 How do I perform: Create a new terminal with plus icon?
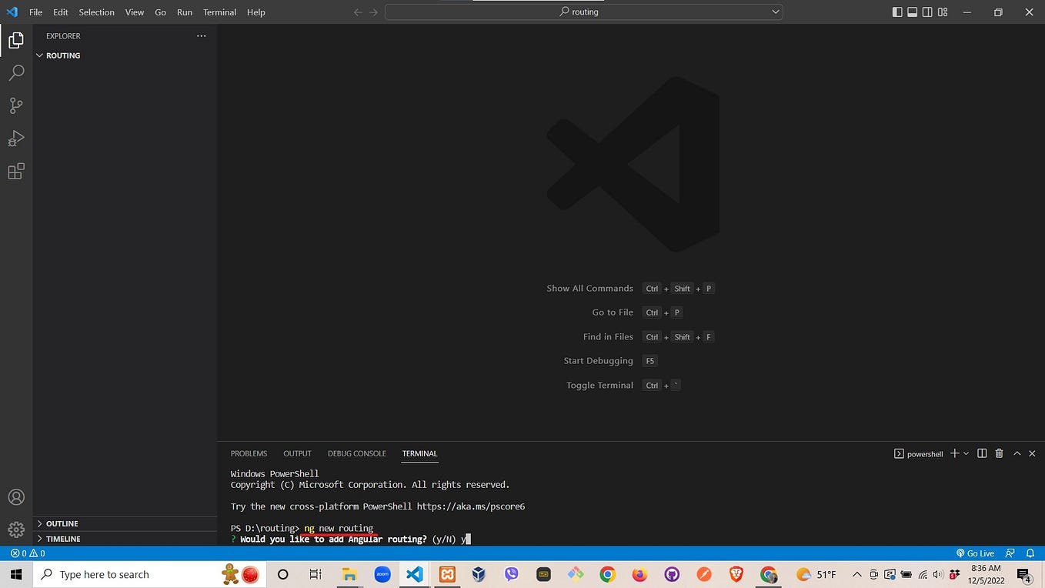point(953,453)
